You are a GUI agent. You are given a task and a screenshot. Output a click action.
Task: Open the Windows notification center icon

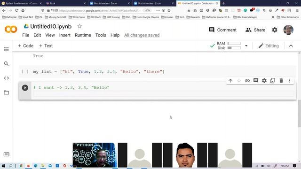click(x=295, y=166)
